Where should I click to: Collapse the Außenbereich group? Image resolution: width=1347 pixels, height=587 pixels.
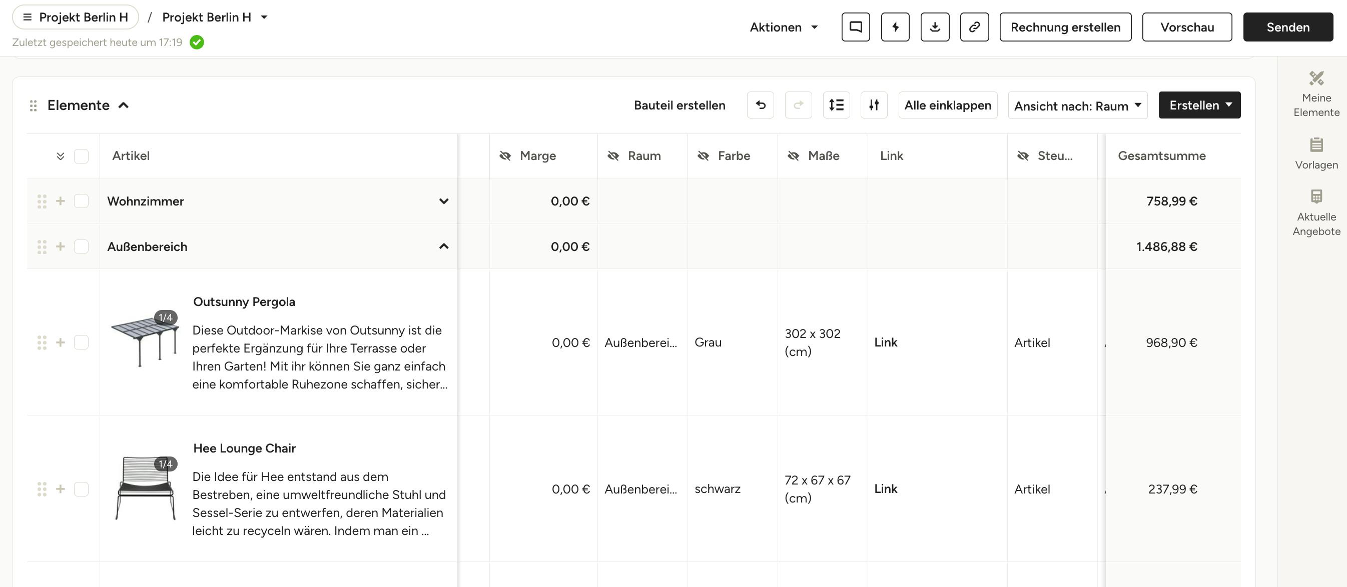pos(444,246)
